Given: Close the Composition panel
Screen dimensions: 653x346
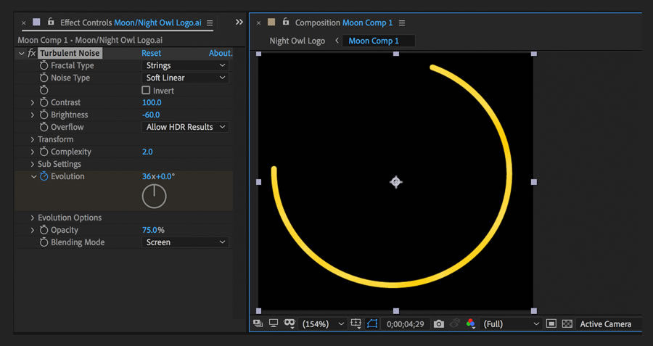Looking at the screenshot, I should [258, 23].
